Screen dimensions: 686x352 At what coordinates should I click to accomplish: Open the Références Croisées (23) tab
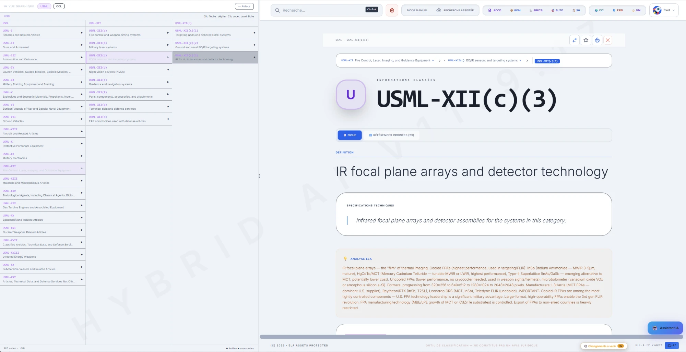pos(391,135)
